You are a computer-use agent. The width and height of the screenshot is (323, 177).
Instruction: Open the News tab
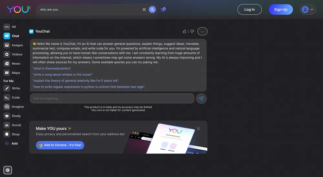pos(12,64)
